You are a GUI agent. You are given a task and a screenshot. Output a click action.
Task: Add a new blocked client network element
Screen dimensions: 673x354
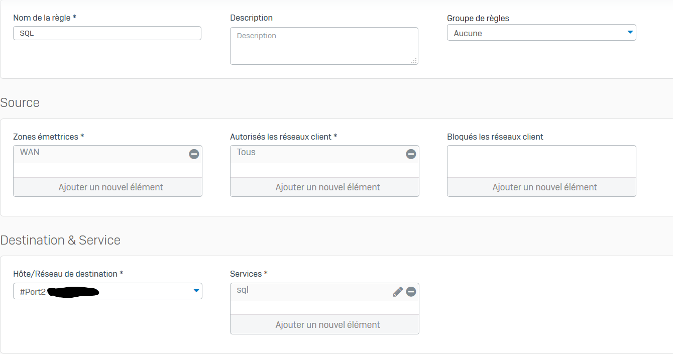tap(541, 187)
